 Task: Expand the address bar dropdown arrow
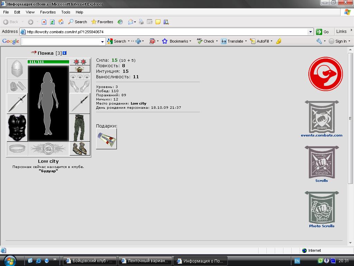tap(311, 32)
